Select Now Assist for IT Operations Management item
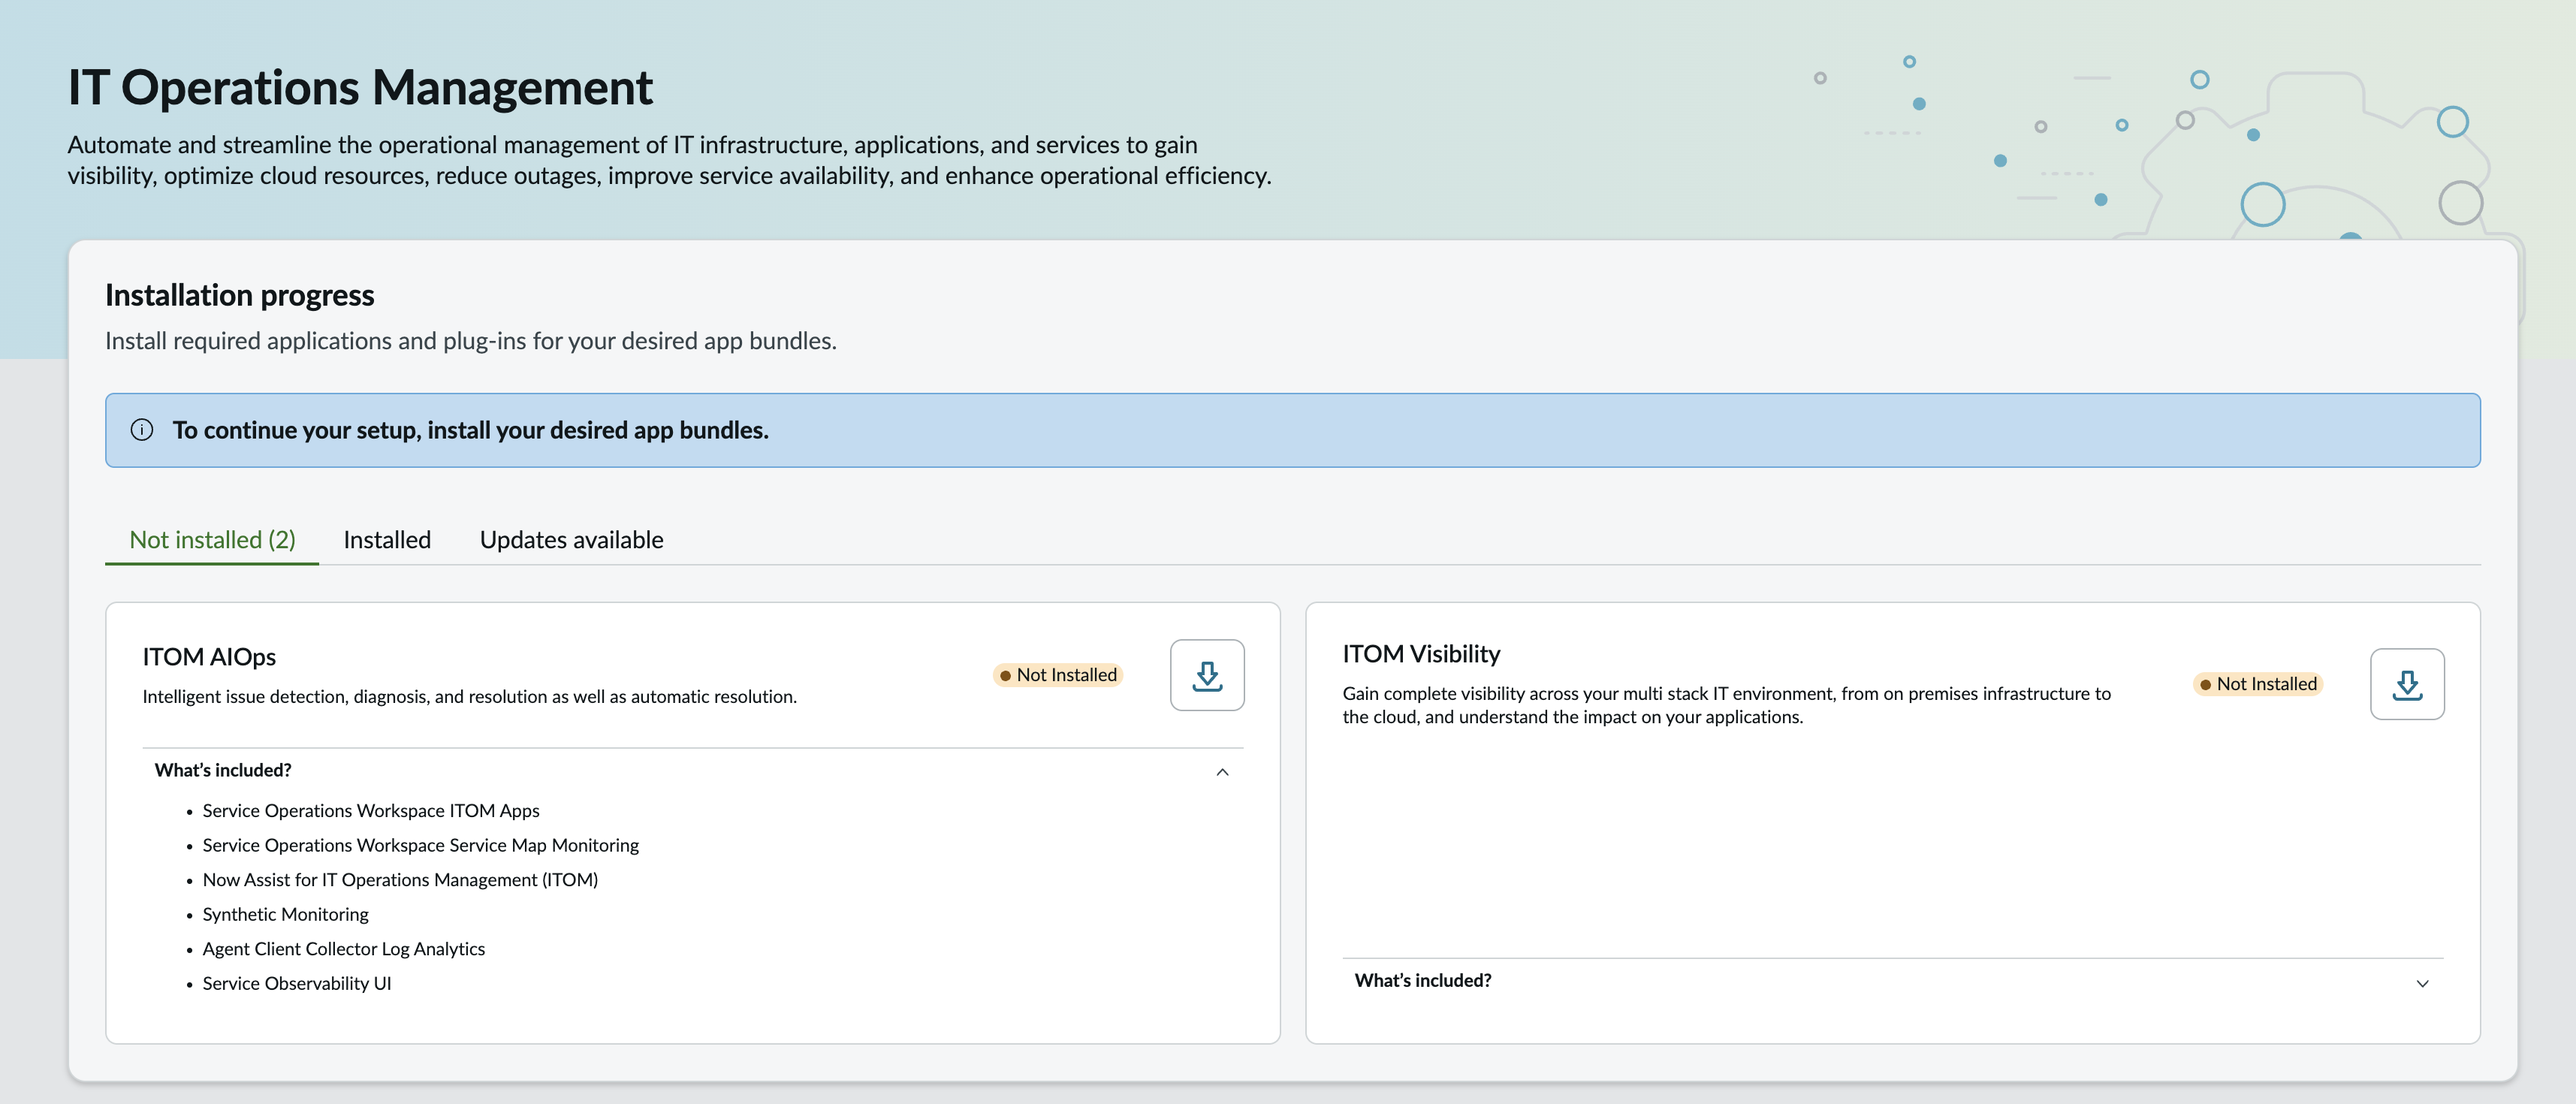The image size is (2576, 1104). [400, 880]
